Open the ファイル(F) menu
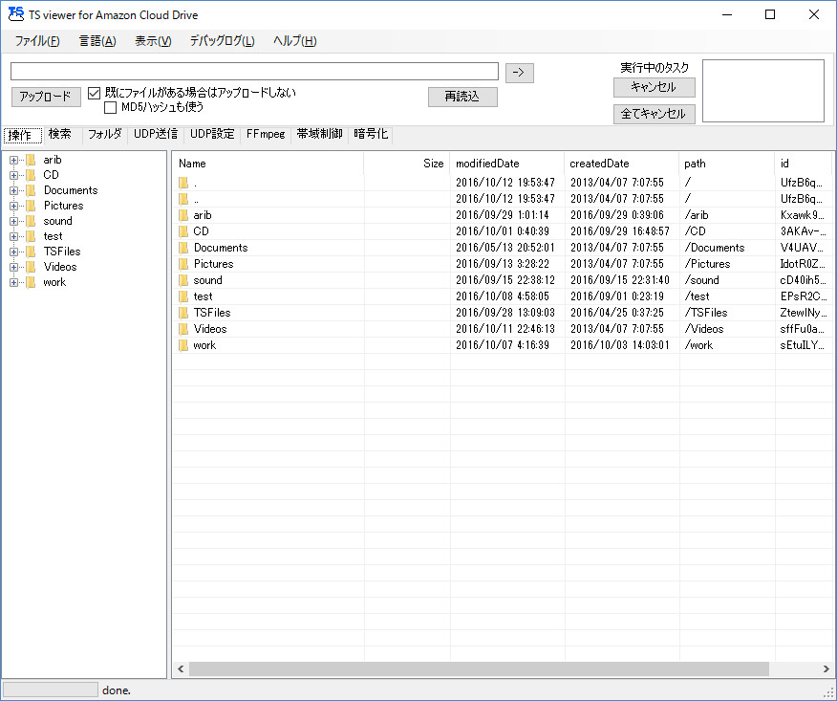The image size is (837, 701). click(37, 41)
